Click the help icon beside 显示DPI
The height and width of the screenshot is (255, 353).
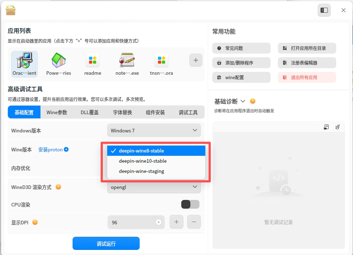(35, 222)
